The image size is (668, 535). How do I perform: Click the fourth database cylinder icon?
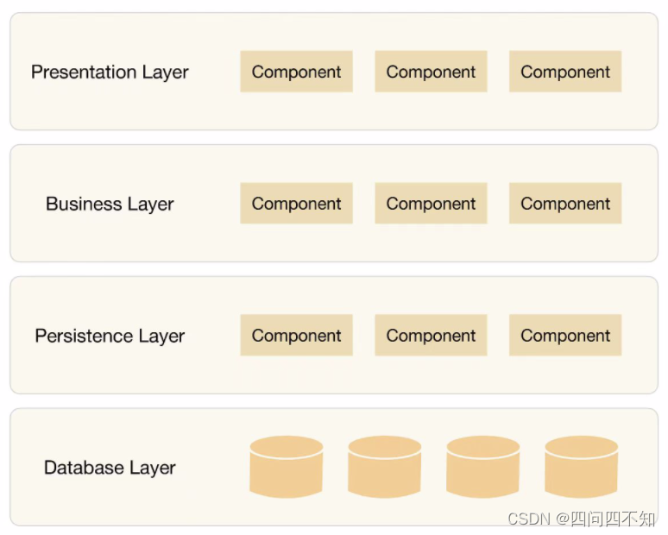(582, 467)
